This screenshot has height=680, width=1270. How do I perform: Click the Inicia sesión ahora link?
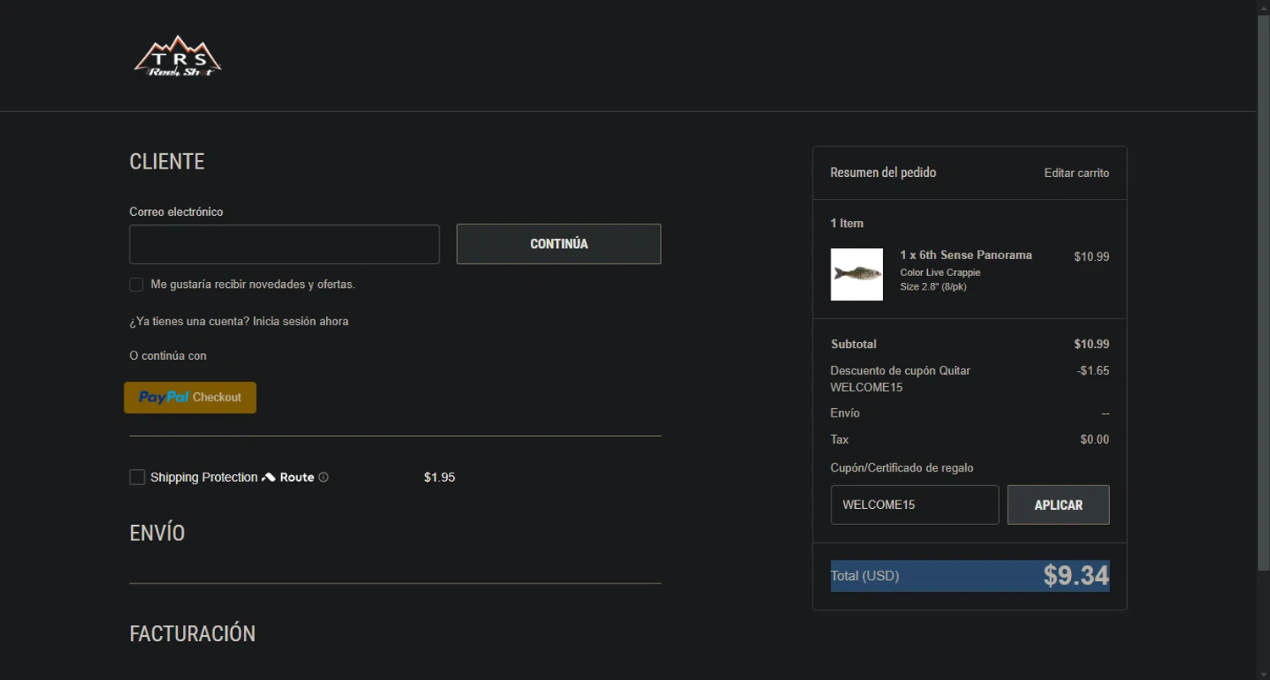(x=301, y=322)
